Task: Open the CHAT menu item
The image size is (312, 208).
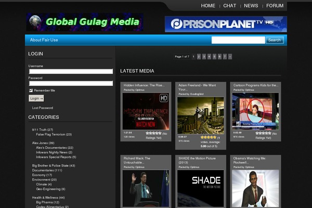Action: pyautogui.click(x=230, y=6)
